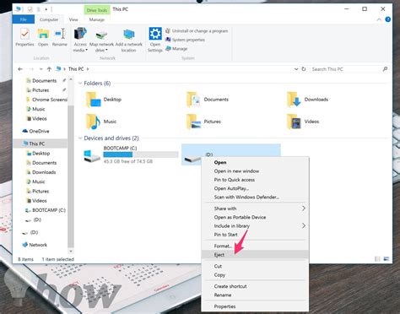Switch to the Manage tab

97,19
